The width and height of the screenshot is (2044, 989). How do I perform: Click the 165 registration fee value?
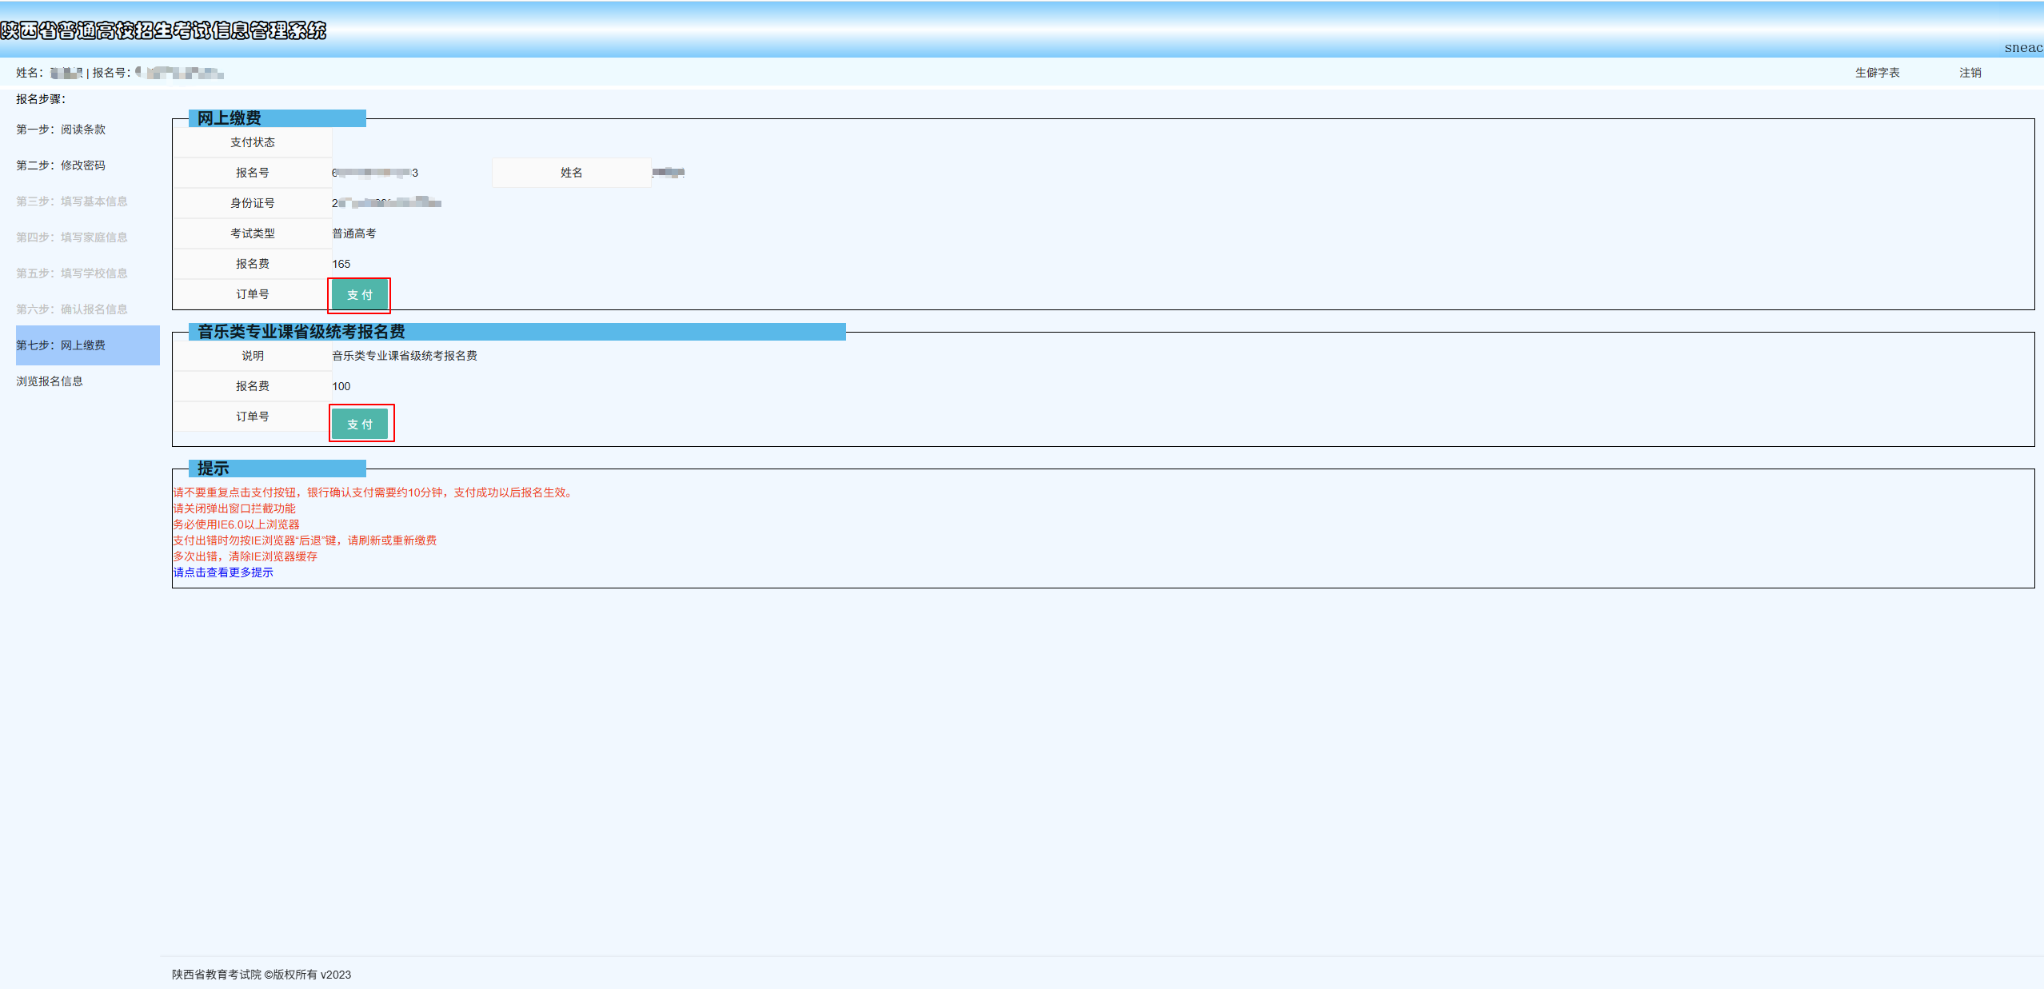341,264
